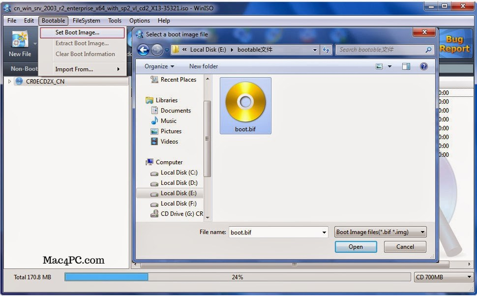This screenshot has height=296, width=477.
Task: Change the view mode icon in dialog
Action: (x=379, y=66)
